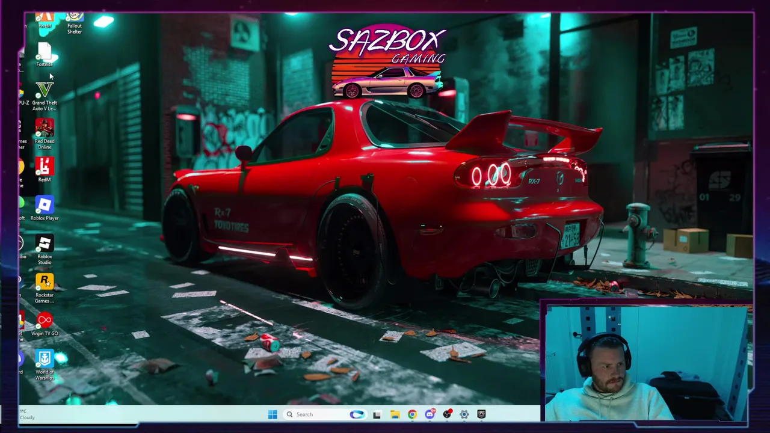Image resolution: width=770 pixels, height=433 pixels.
Task: Select the Virgin TV GO desktop shortcut
Action: pos(45,324)
